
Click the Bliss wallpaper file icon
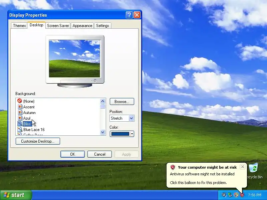pos(20,124)
